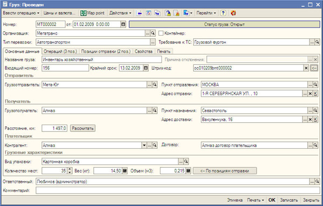Open magnifier for Грузоотправитель Мета-Юг
The height and width of the screenshot is (206, 323).
(x=155, y=85)
